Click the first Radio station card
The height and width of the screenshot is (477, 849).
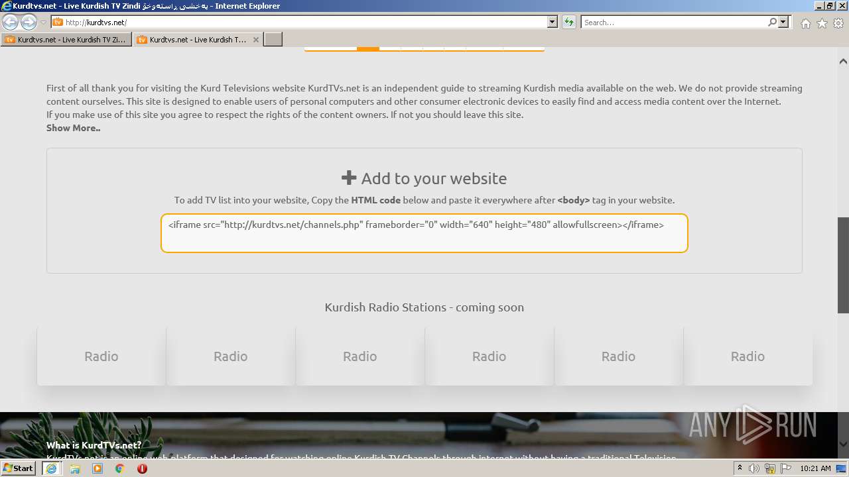tap(101, 356)
